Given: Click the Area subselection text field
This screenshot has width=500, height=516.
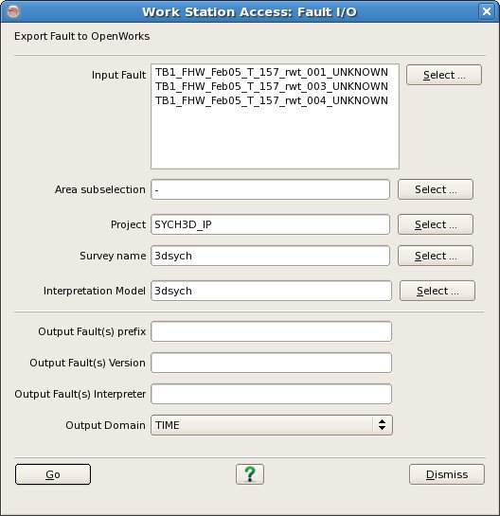Looking at the screenshot, I should [x=270, y=189].
